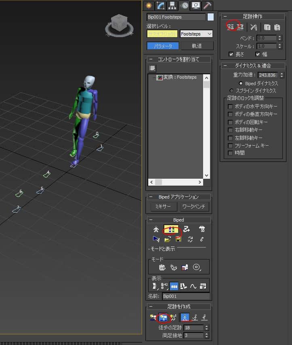Click the Save File icon in the Biped rollout
The image size is (292, 345).
tap(178, 239)
